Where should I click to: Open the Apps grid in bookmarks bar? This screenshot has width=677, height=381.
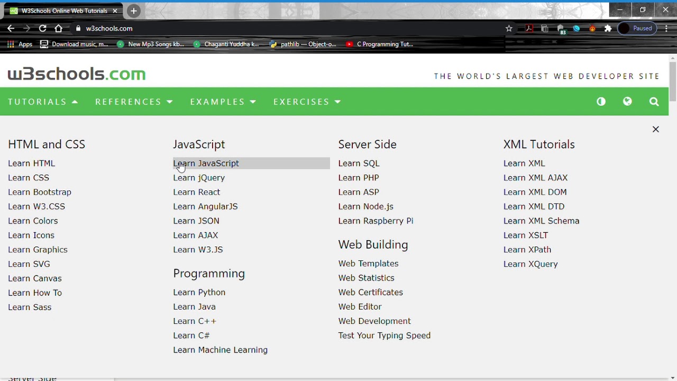(x=20, y=44)
